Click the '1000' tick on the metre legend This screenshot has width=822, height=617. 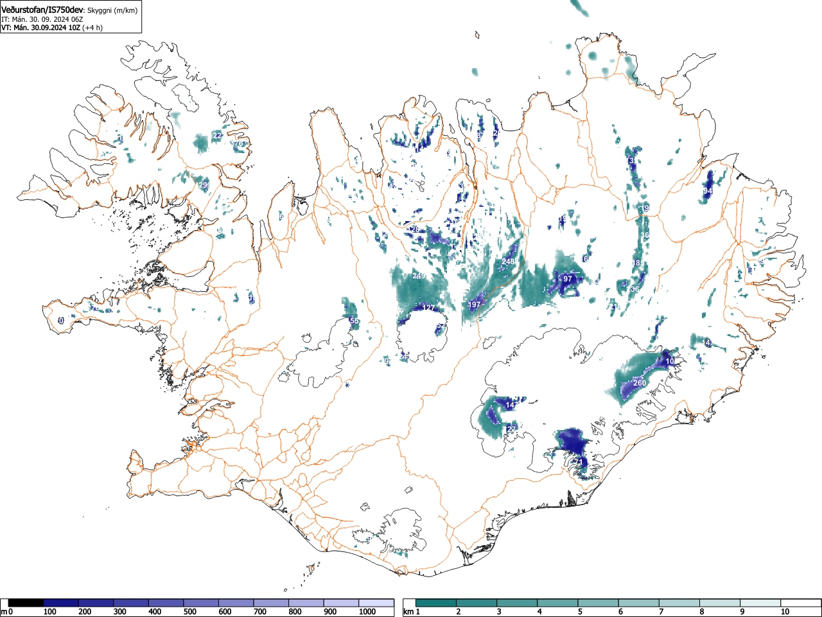[x=367, y=612]
